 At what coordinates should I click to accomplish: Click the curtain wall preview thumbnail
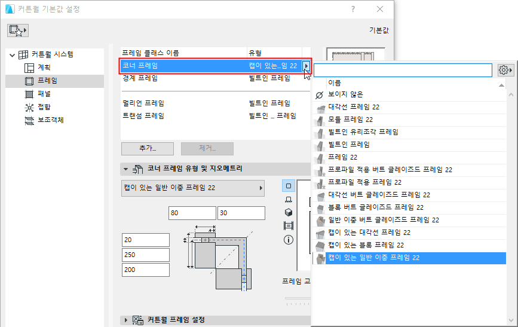point(355,54)
